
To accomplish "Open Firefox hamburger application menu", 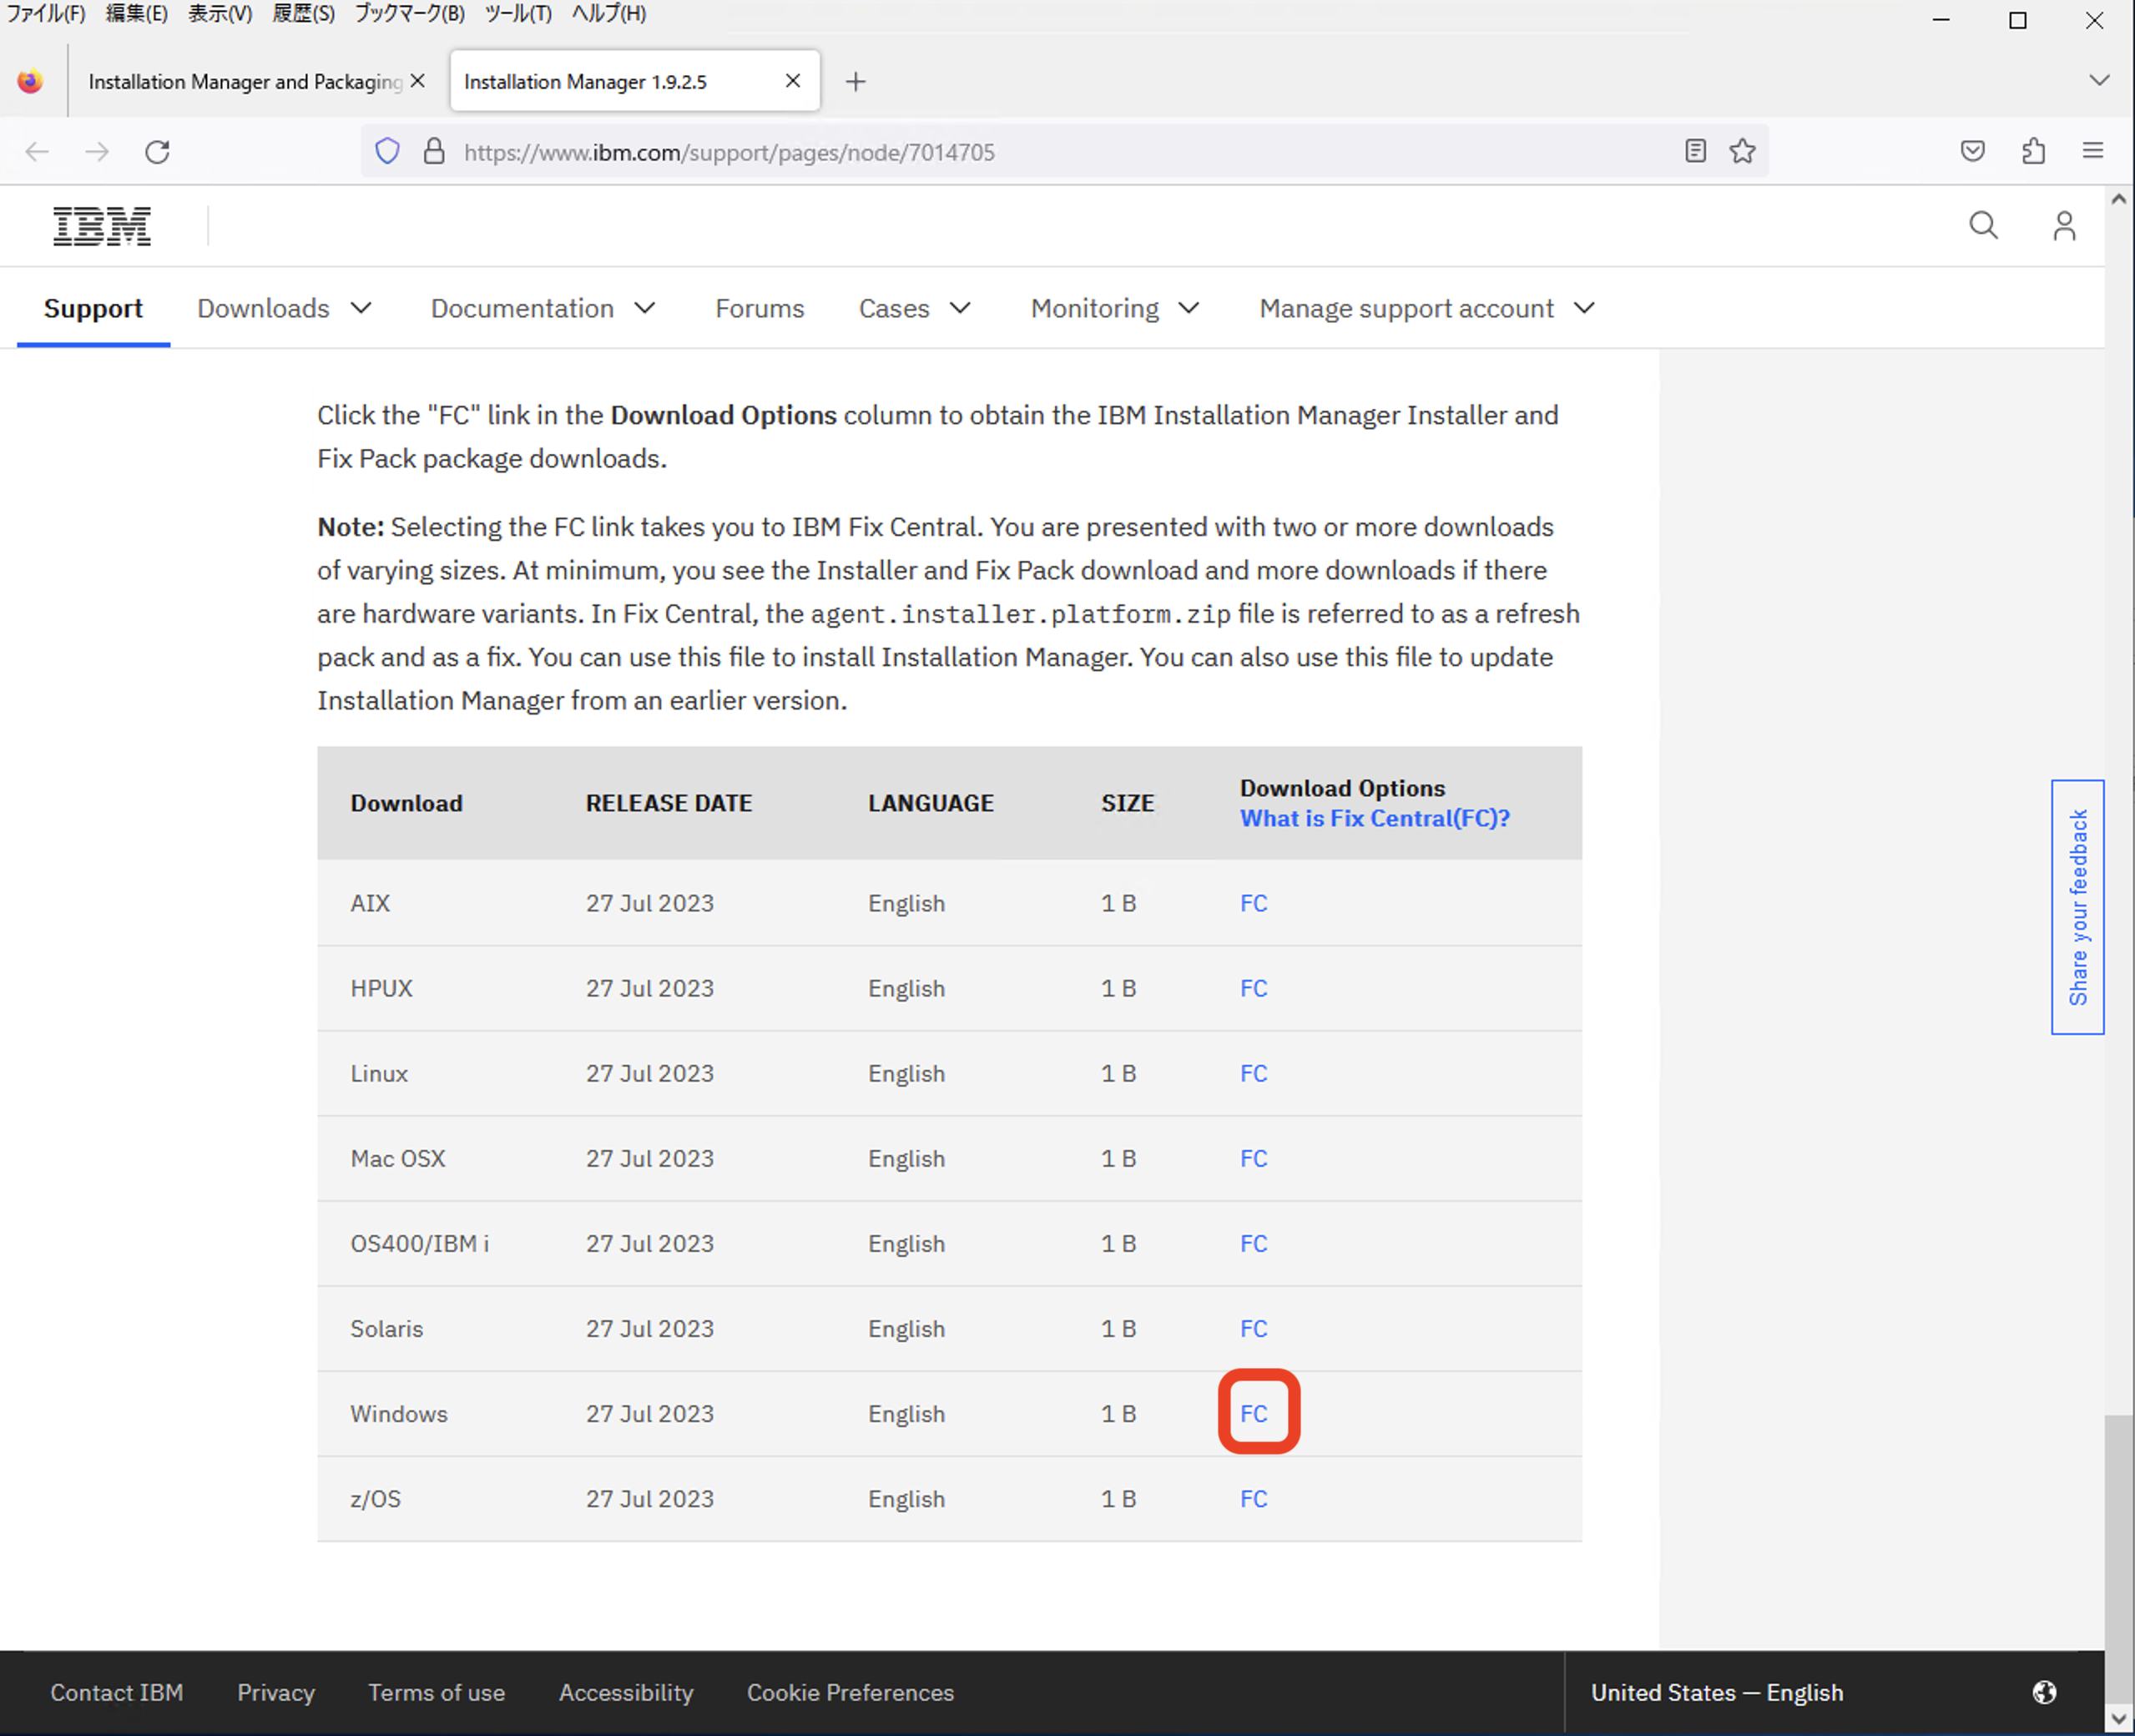I will coord(2093,151).
